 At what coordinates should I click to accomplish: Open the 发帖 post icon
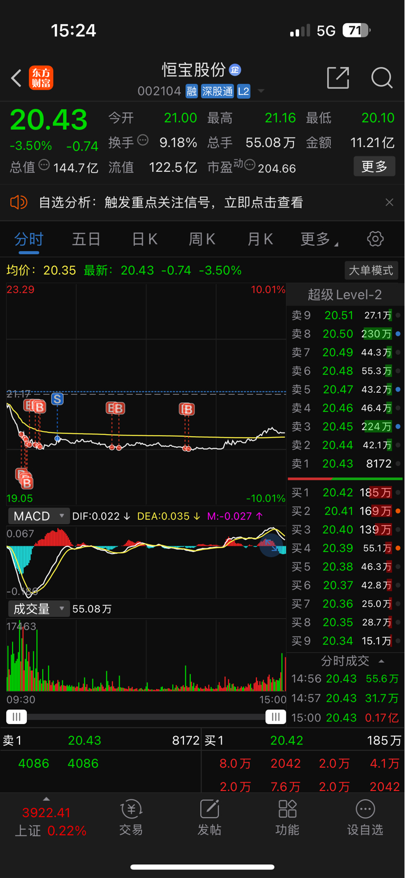coord(209,818)
